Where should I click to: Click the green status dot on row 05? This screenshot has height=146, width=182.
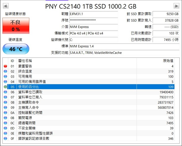(x=6, y=87)
